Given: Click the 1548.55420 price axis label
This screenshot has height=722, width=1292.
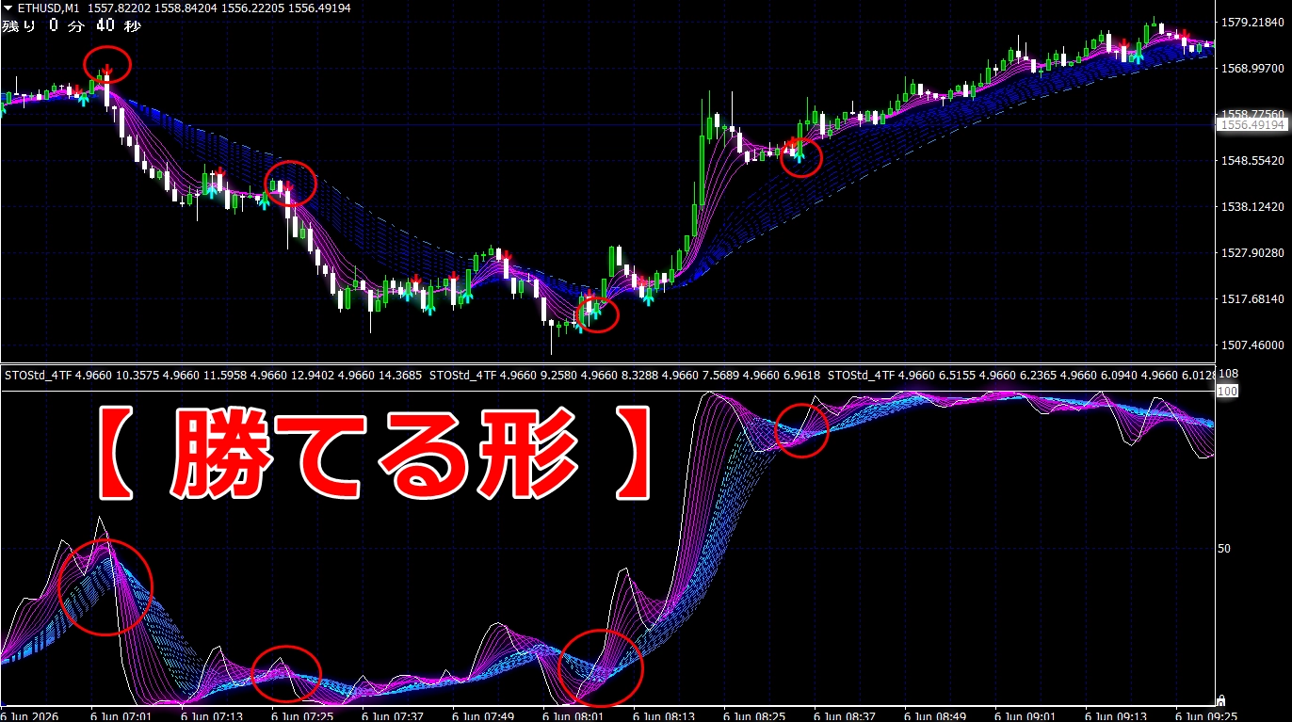Looking at the screenshot, I should (1253, 160).
